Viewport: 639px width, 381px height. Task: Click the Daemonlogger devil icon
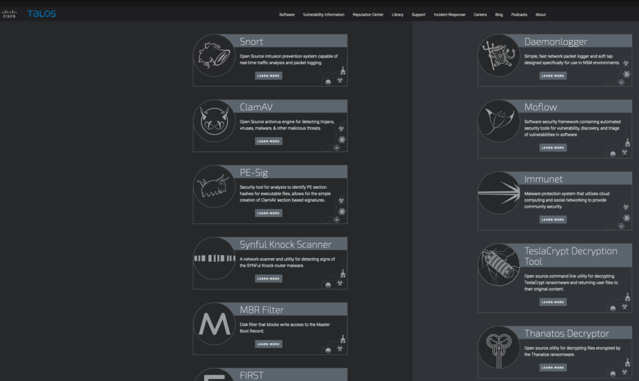(x=499, y=55)
